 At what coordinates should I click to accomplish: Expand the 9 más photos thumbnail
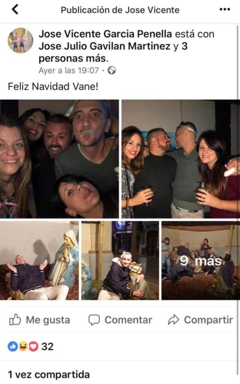(x=201, y=260)
